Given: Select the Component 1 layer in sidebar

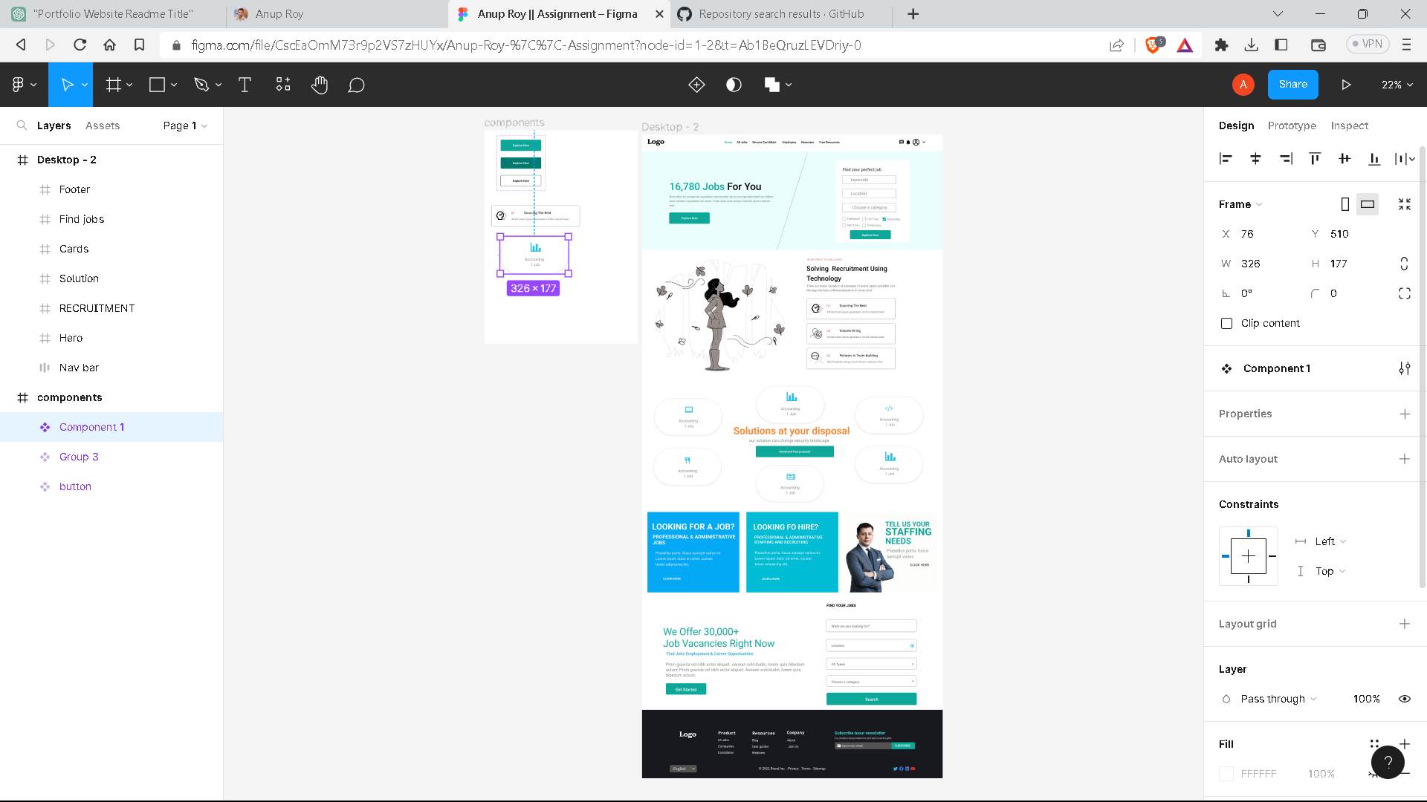Looking at the screenshot, I should 92,427.
